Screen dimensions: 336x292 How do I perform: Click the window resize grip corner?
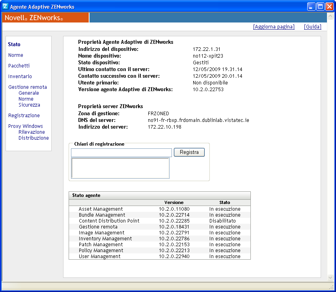pos(331,287)
